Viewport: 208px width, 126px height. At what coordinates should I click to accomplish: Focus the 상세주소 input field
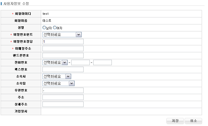[63, 104]
